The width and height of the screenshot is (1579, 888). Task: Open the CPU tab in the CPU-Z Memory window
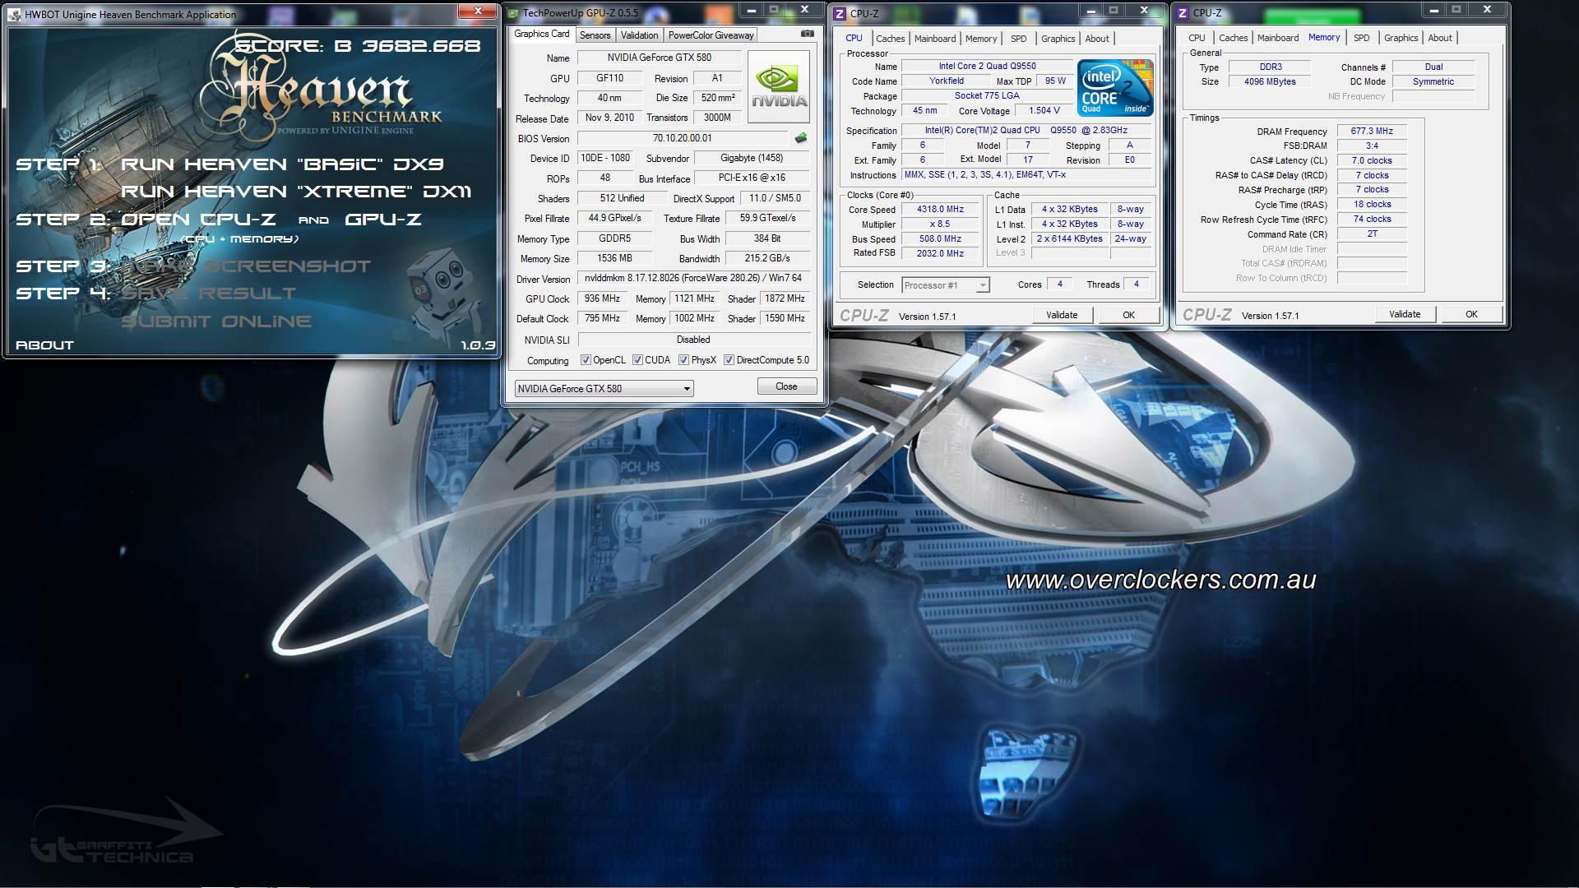[1197, 38]
